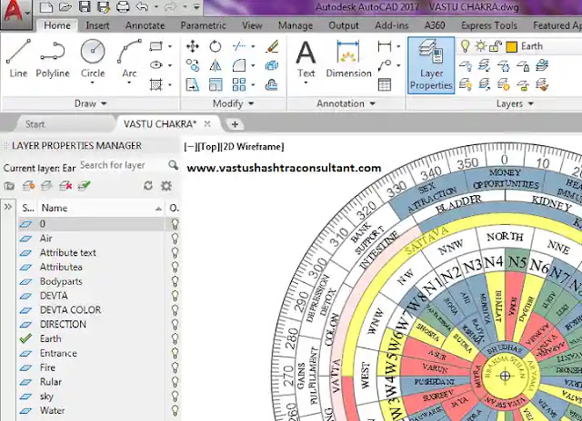The width and height of the screenshot is (582, 421).
Task: Open layer manager Settings gear
Action: (x=166, y=185)
